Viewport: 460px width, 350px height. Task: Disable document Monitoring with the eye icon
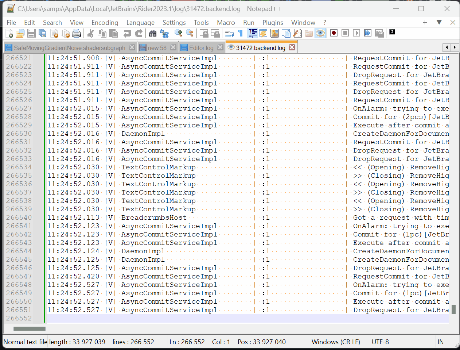tap(320, 33)
